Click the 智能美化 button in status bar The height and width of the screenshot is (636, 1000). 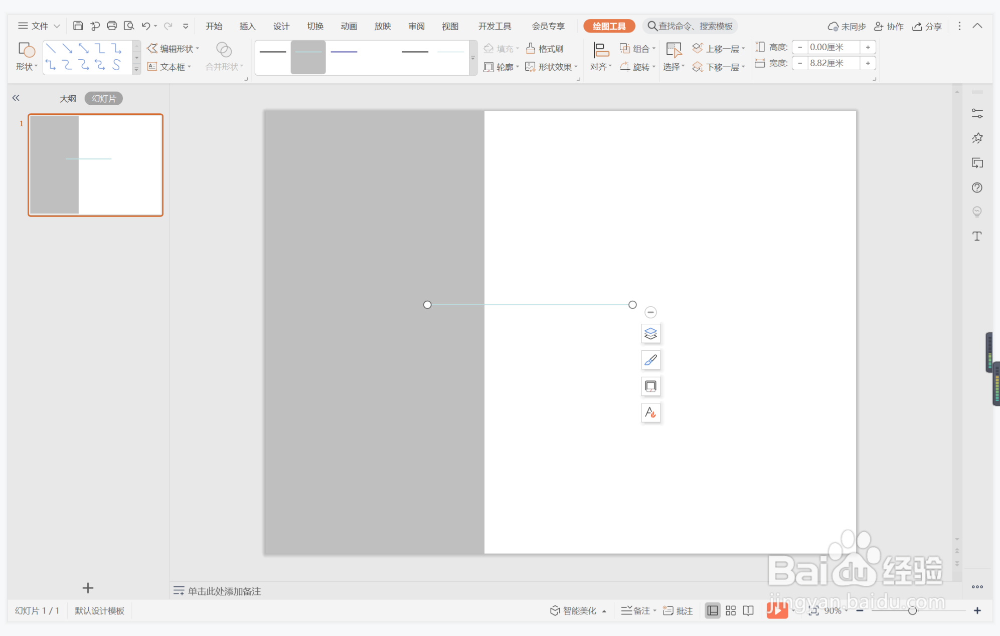coord(578,610)
